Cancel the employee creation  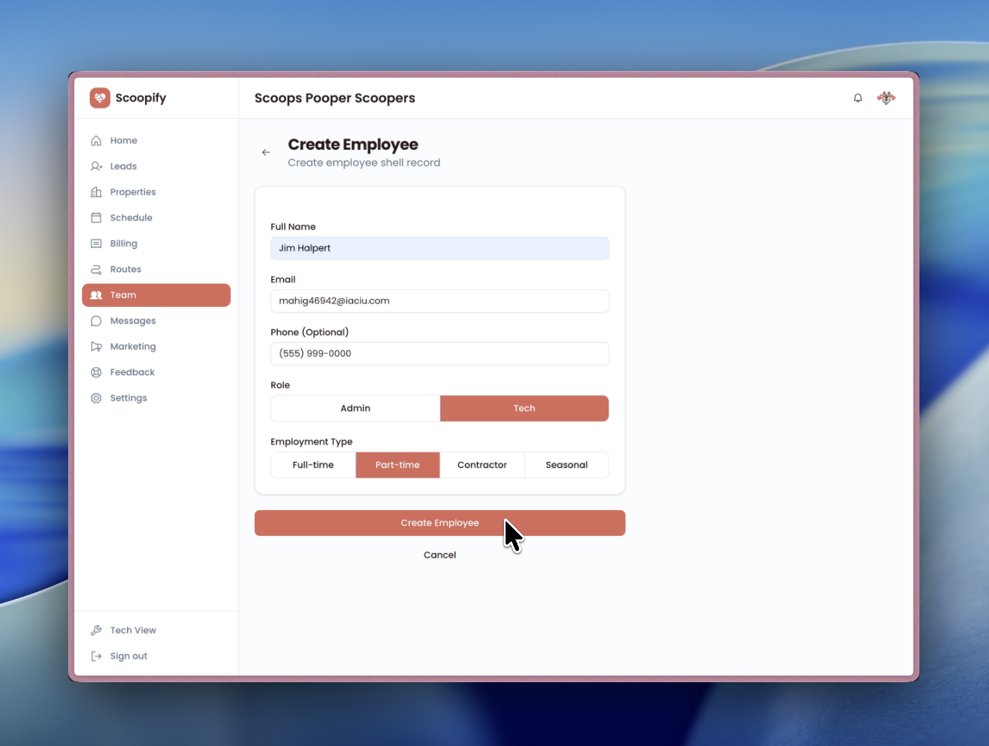pyautogui.click(x=439, y=554)
